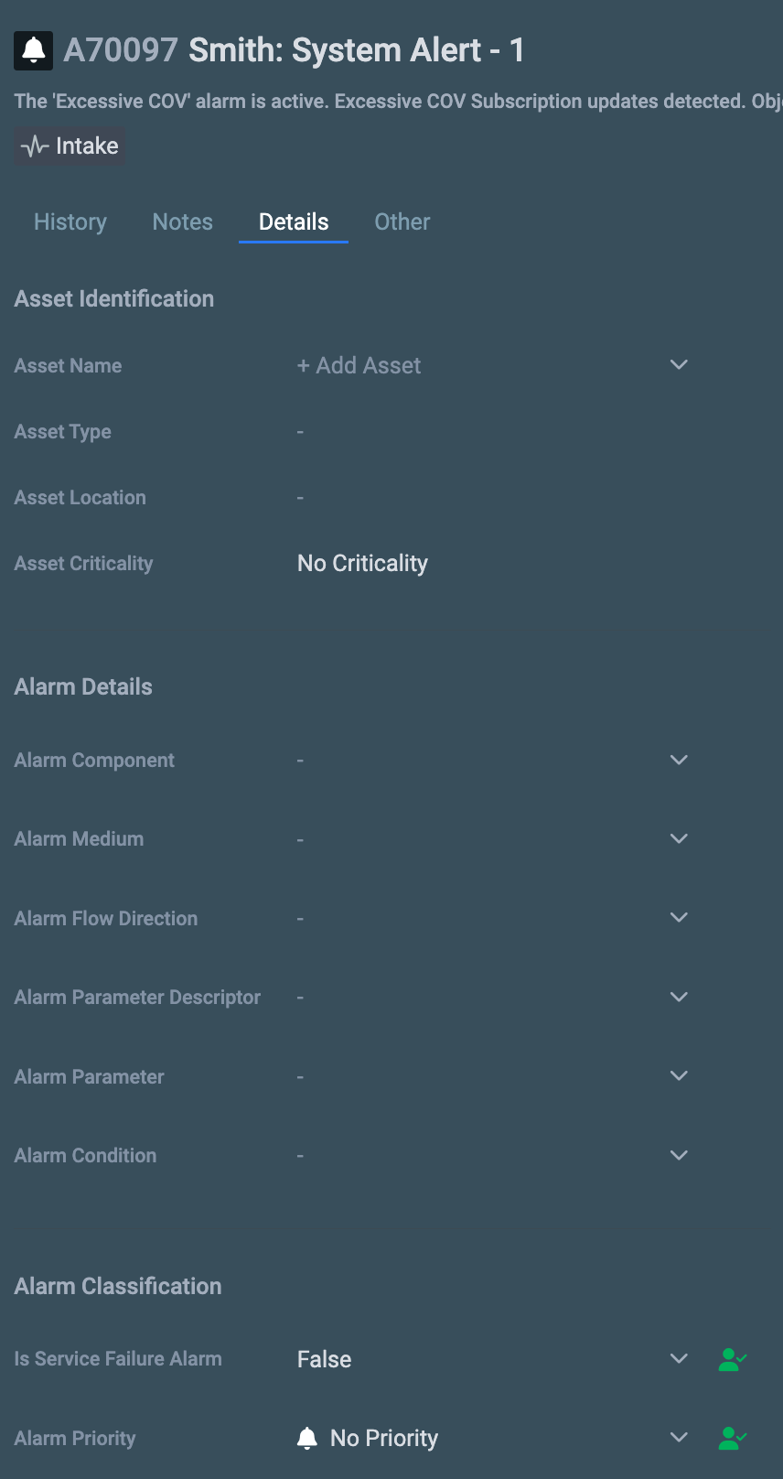
Task: Switch to the Notes tab
Action: pos(183,222)
